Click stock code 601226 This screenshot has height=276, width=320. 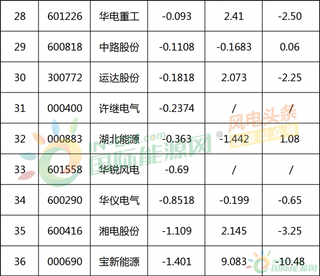point(65,17)
